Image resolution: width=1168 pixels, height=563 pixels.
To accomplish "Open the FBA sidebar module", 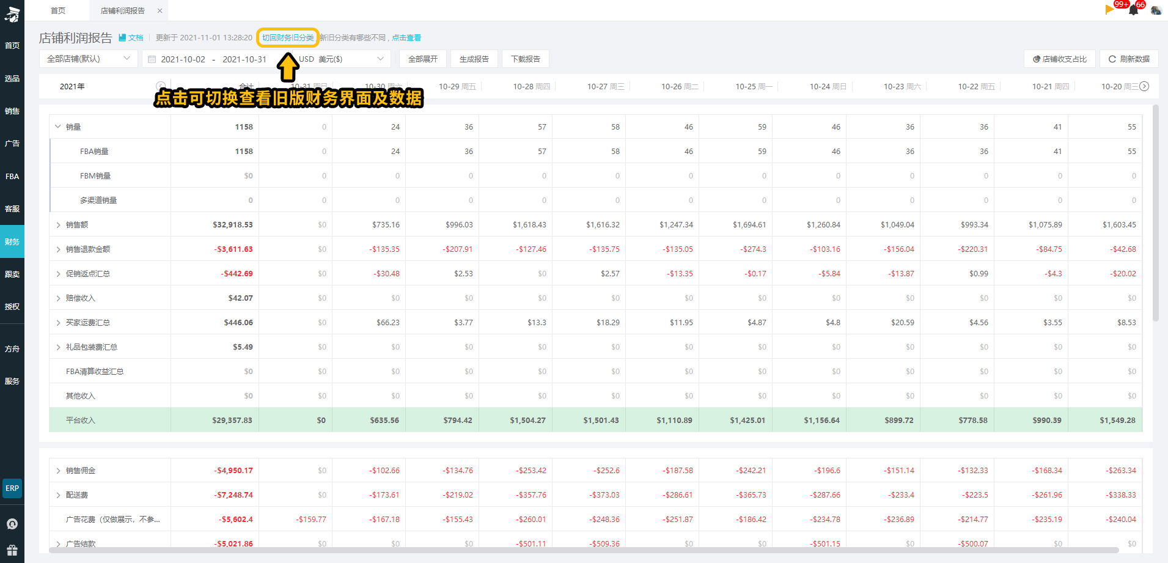I will pyautogui.click(x=12, y=176).
